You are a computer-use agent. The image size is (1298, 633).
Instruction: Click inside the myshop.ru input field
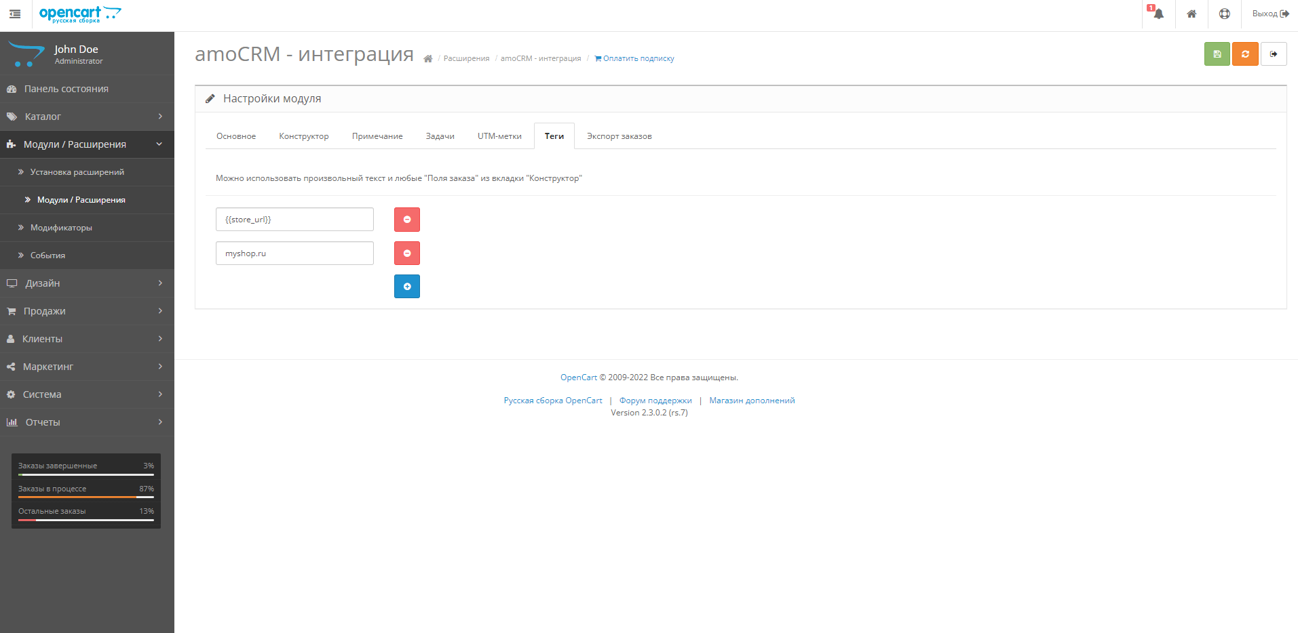(x=294, y=253)
